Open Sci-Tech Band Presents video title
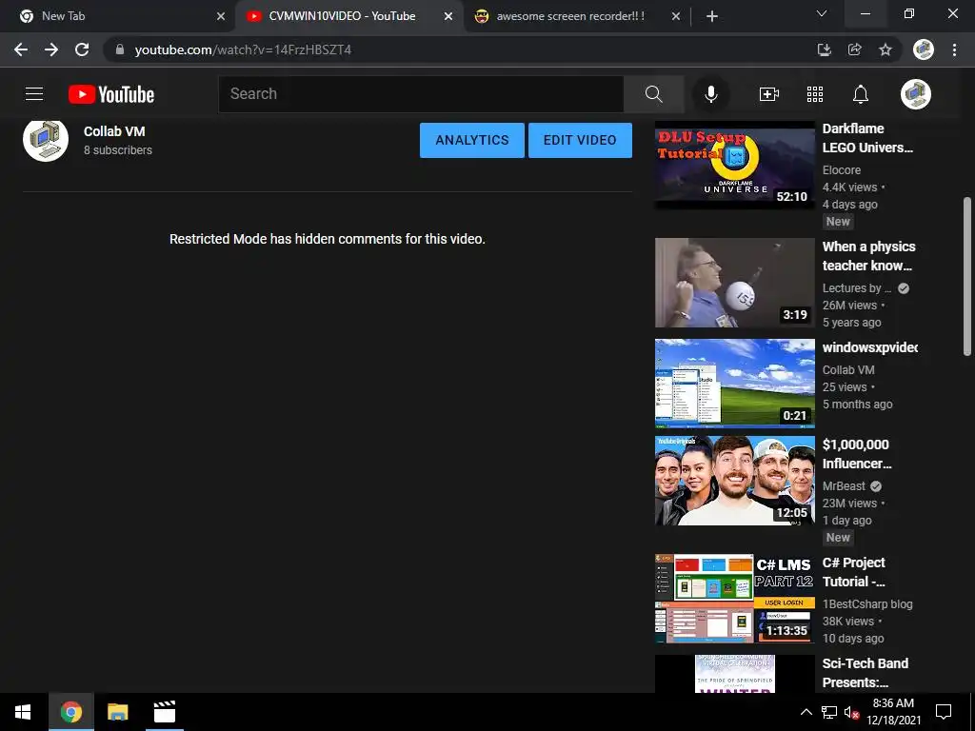975x731 pixels. 865,673
